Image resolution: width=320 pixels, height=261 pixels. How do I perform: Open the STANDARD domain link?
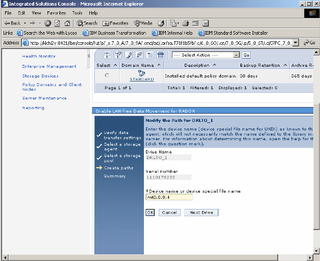click(x=142, y=80)
